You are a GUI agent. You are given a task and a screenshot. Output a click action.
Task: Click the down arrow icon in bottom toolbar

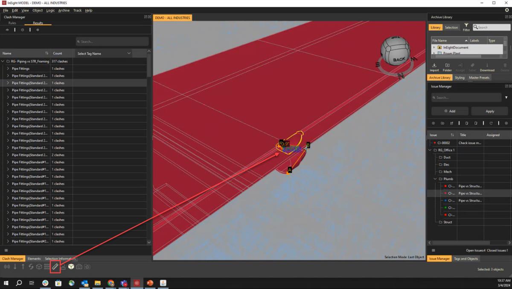point(15,267)
